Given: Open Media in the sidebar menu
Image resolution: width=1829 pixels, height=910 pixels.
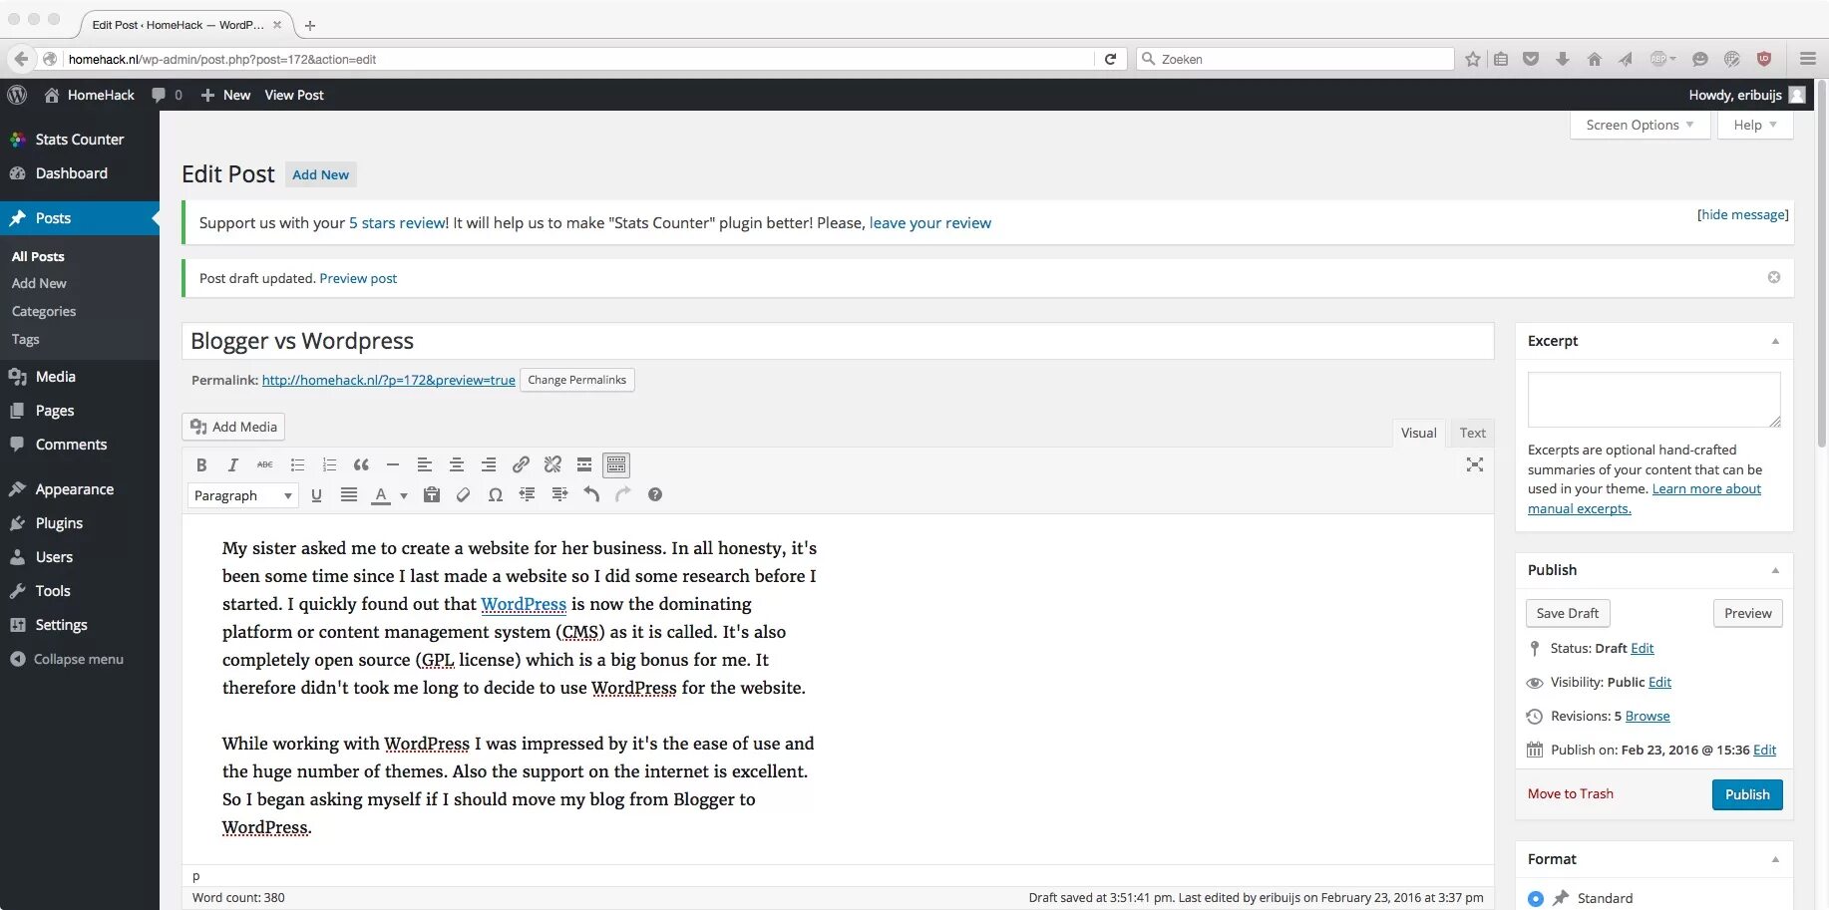Looking at the screenshot, I should [80, 377].
